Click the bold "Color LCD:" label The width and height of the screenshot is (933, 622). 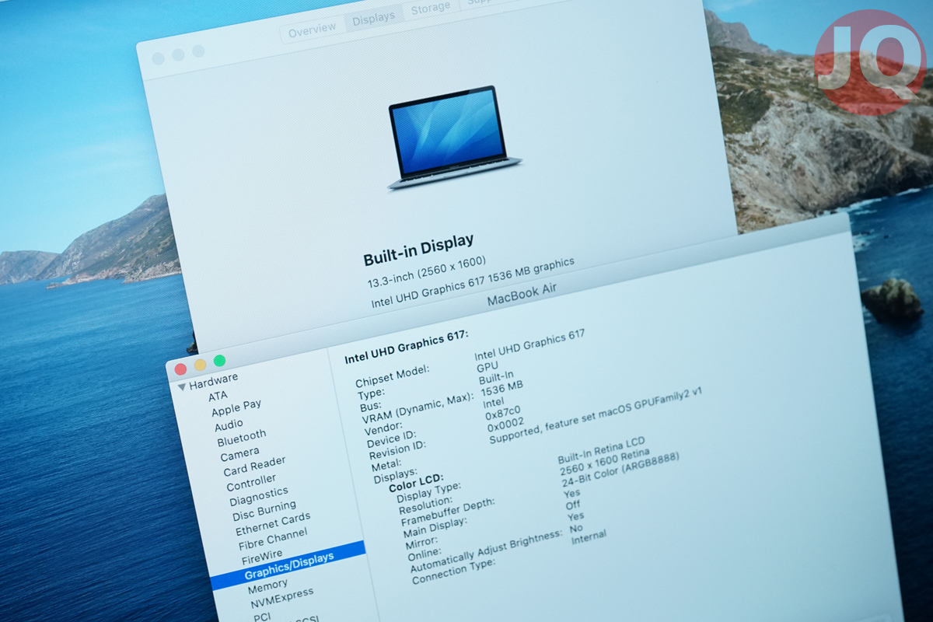click(x=416, y=482)
